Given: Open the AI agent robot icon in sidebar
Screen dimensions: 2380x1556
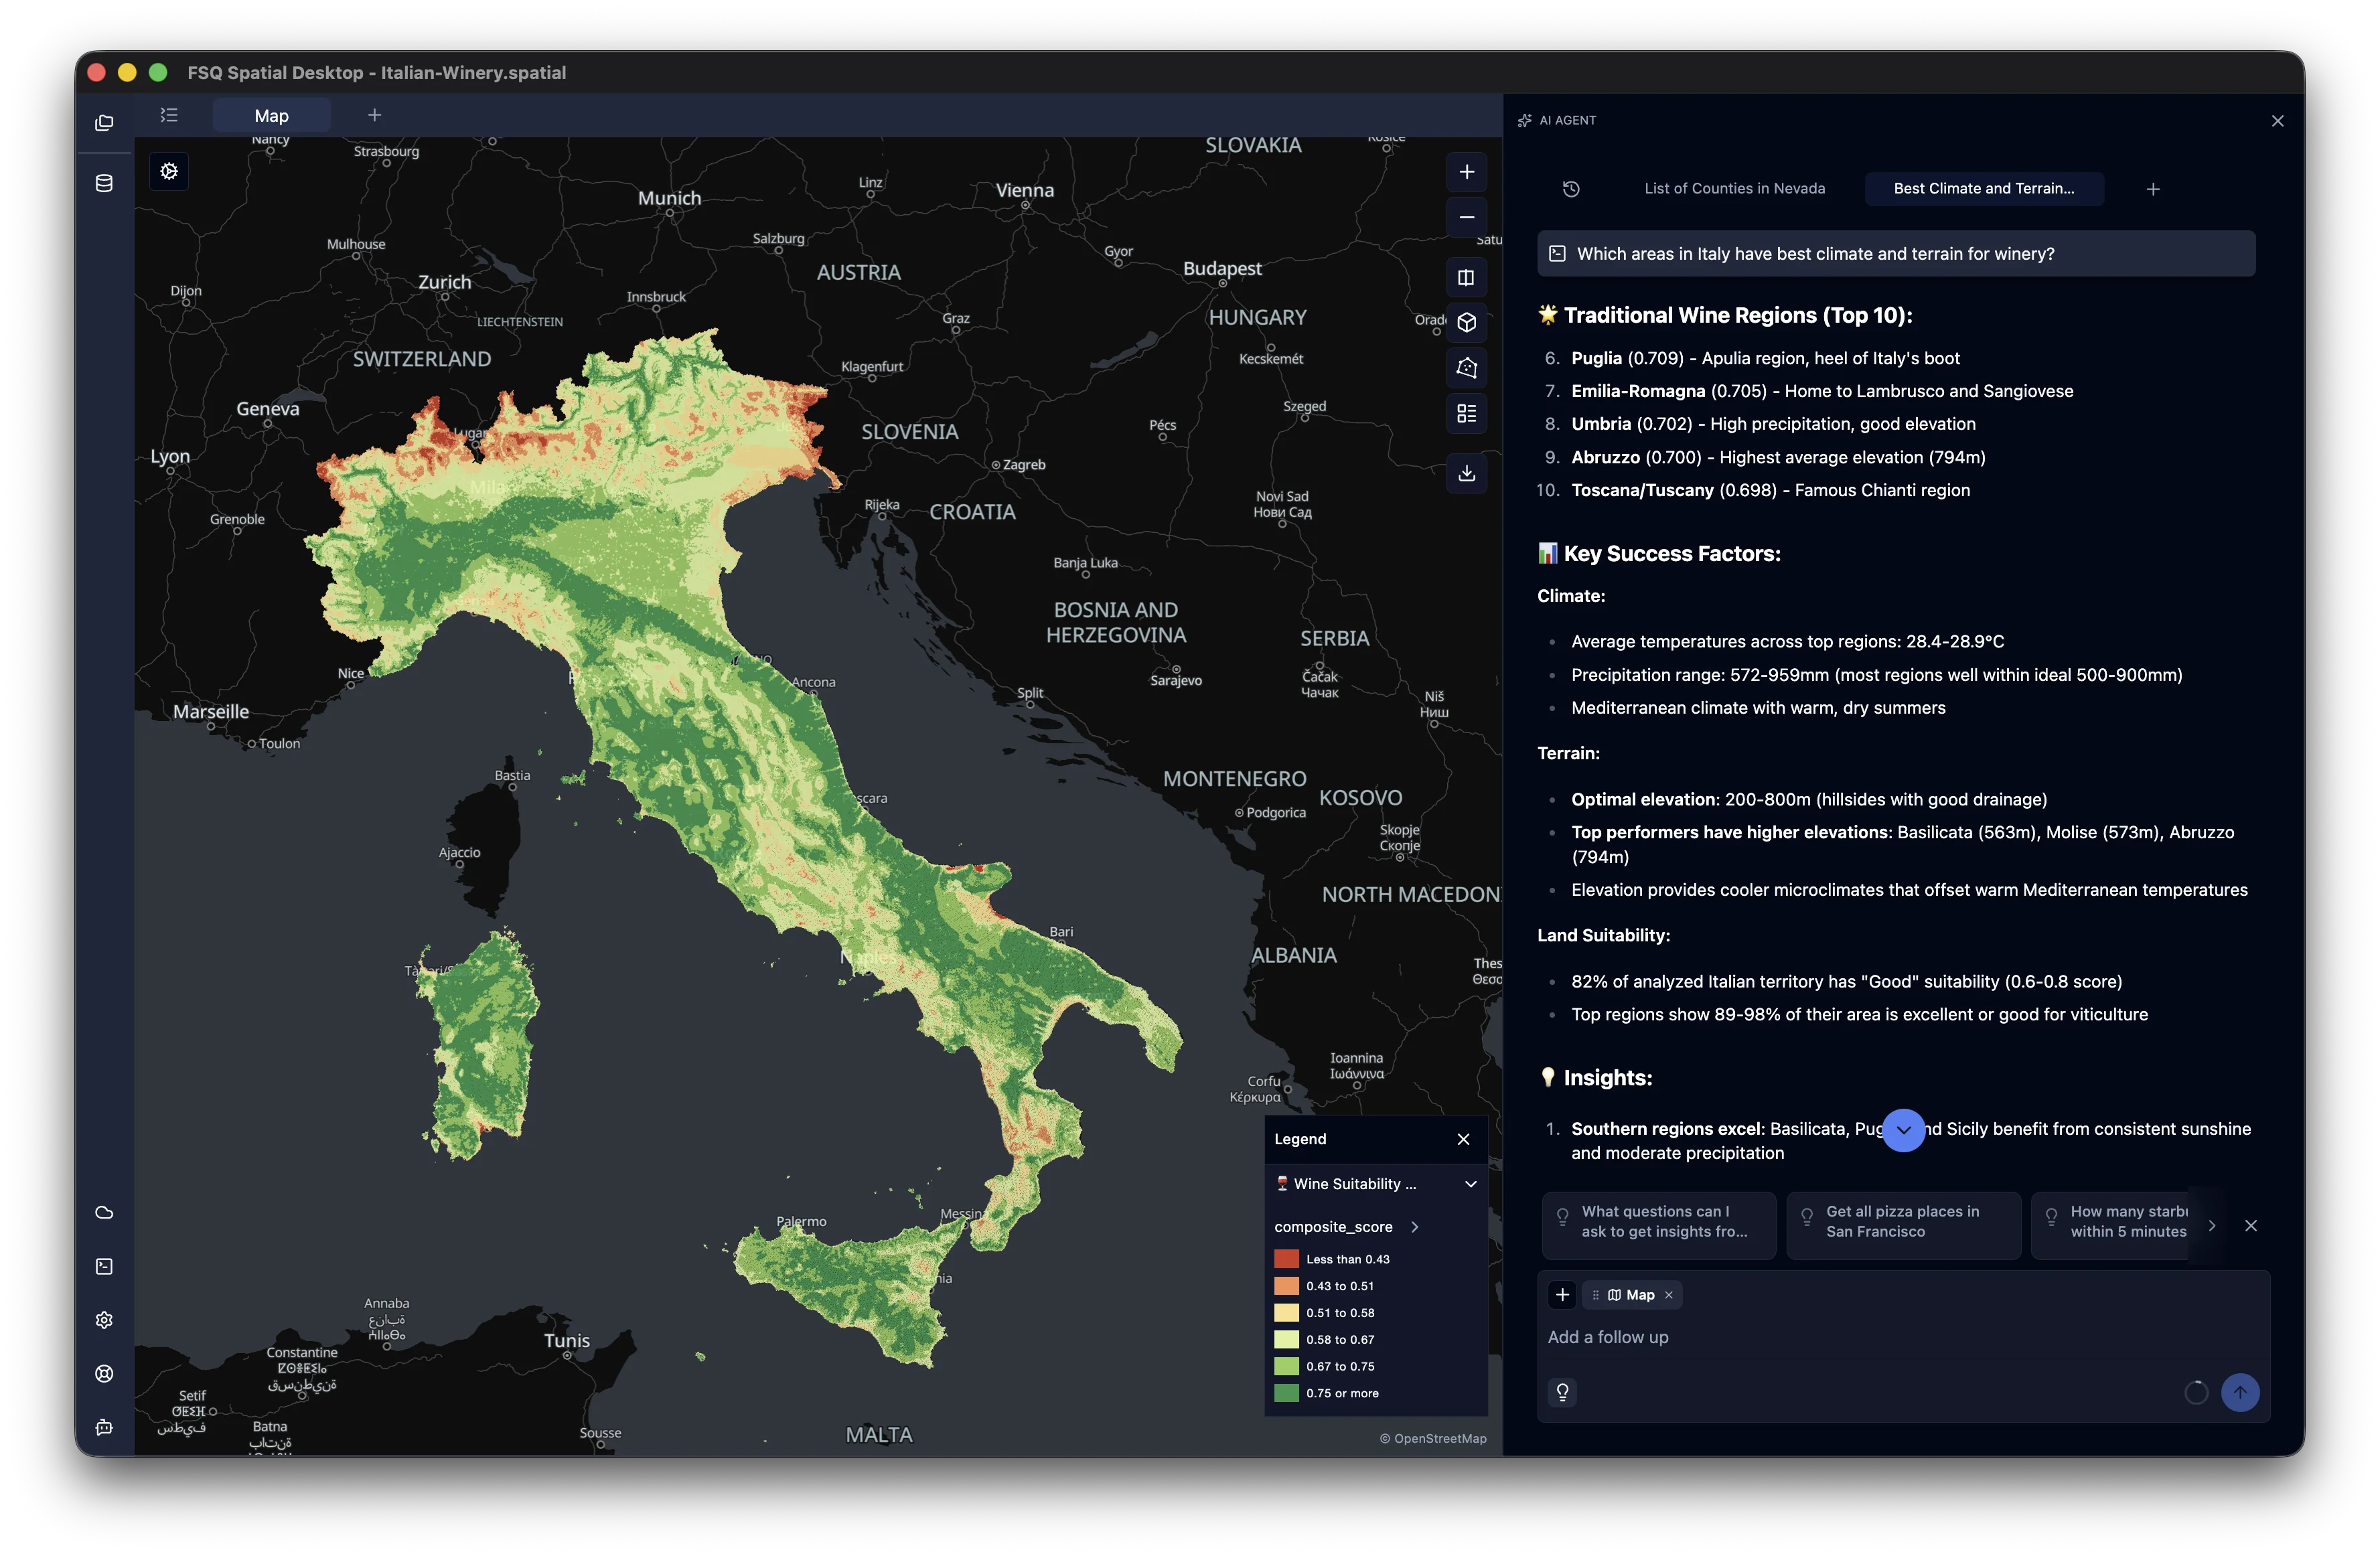Looking at the screenshot, I should [104, 1427].
